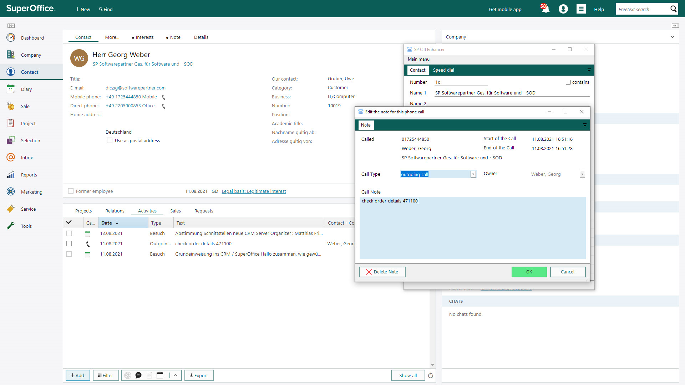This screenshot has height=385, width=685.
Task: Expand the Owner dropdown
Action: [x=582, y=174]
